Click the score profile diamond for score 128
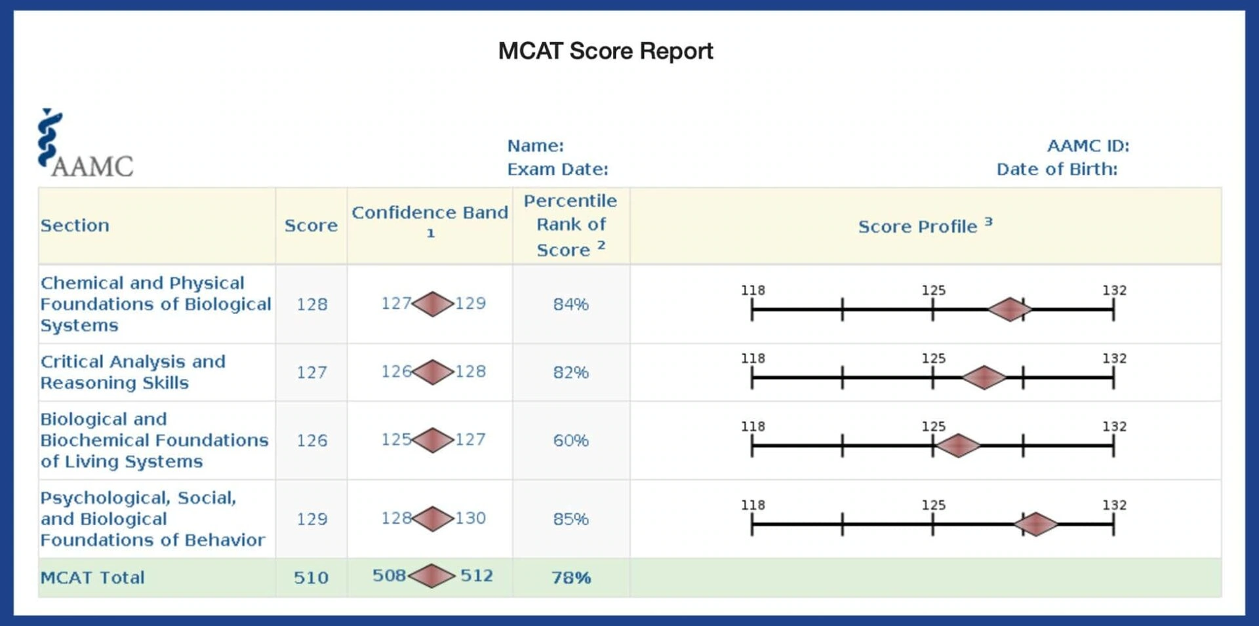The width and height of the screenshot is (1259, 626). click(x=1010, y=309)
